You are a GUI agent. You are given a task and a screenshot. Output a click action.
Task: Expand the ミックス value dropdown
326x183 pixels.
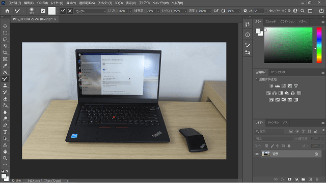point(185,11)
